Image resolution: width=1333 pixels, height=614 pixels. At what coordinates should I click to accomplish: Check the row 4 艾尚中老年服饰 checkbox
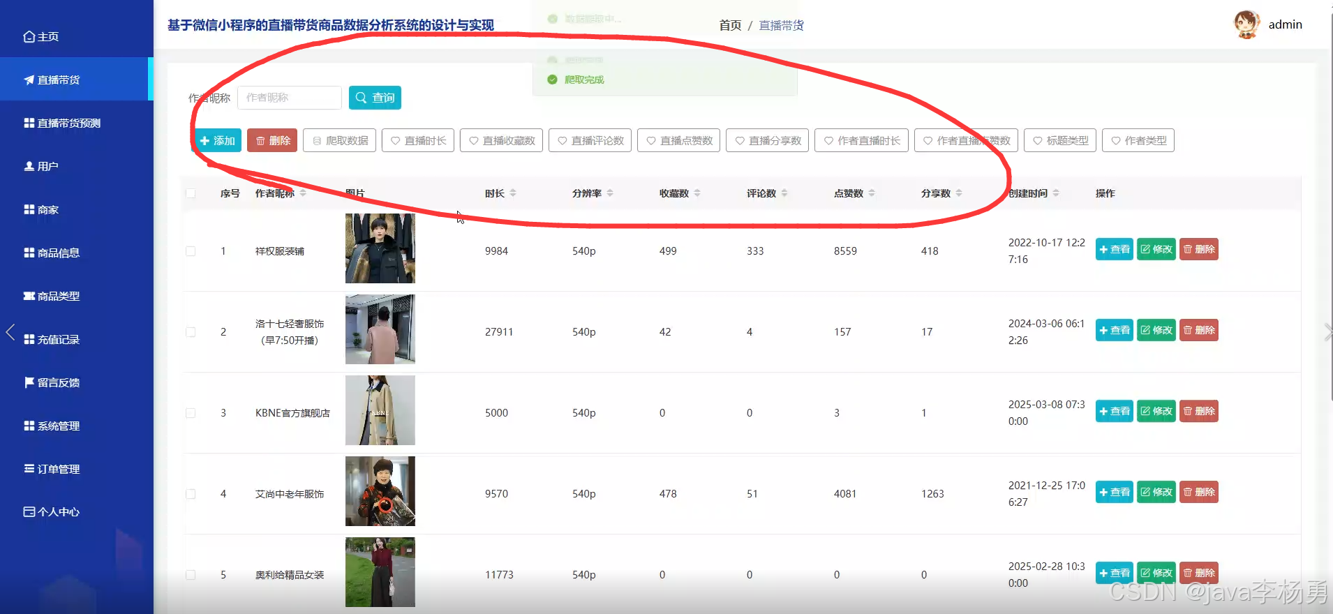(x=191, y=494)
